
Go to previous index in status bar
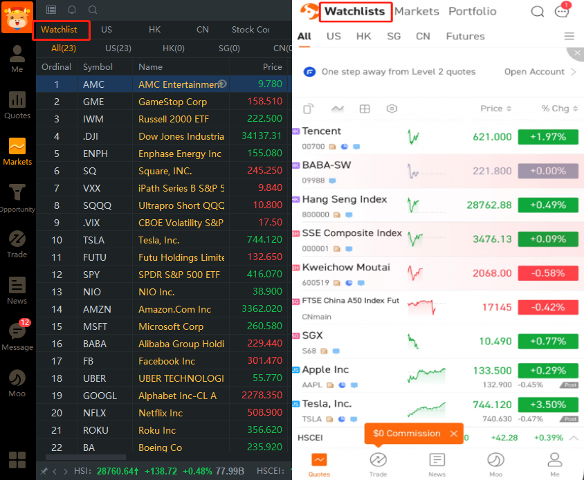(55, 472)
